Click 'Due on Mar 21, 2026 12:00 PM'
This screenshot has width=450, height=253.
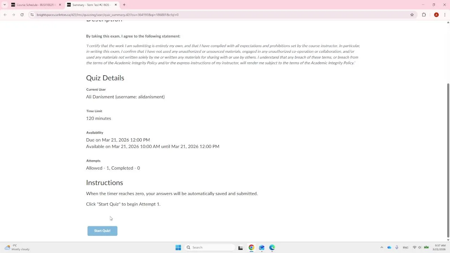click(x=118, y=140)
